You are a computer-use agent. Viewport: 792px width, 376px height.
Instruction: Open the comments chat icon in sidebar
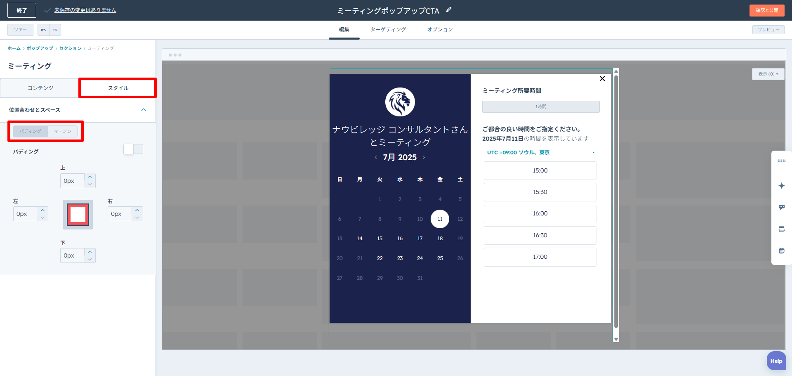781,207
